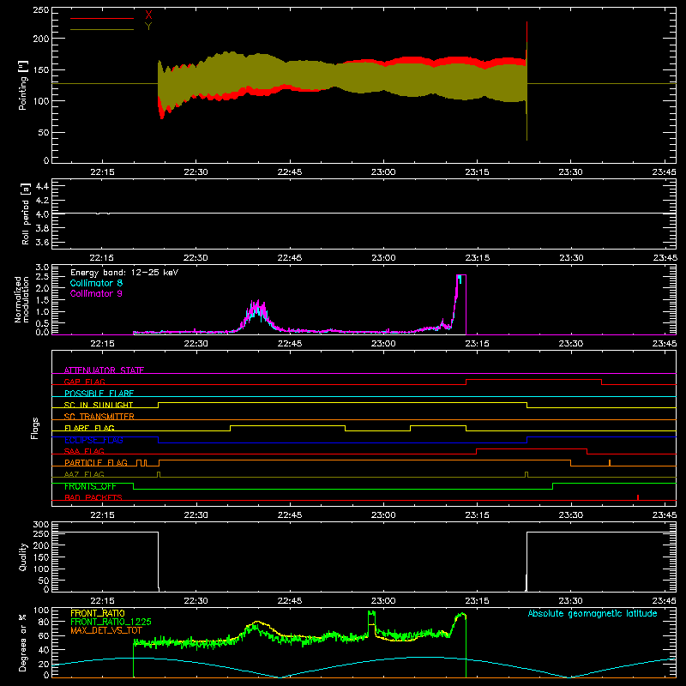Image resolution: width=686 pixels, height=686 pixels.
Task: Select the FRONT_RATIO legend entry
Action: click(x=98, y=613)
